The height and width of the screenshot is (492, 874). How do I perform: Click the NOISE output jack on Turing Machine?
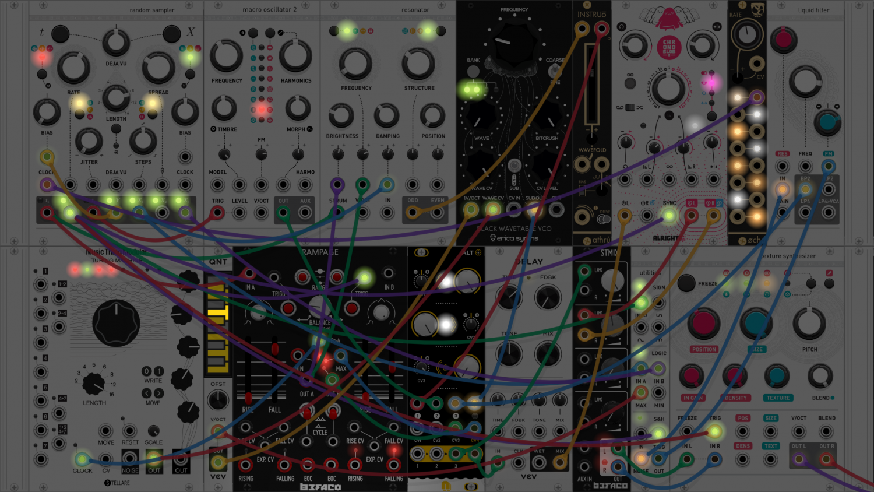[x=130, y=458]
